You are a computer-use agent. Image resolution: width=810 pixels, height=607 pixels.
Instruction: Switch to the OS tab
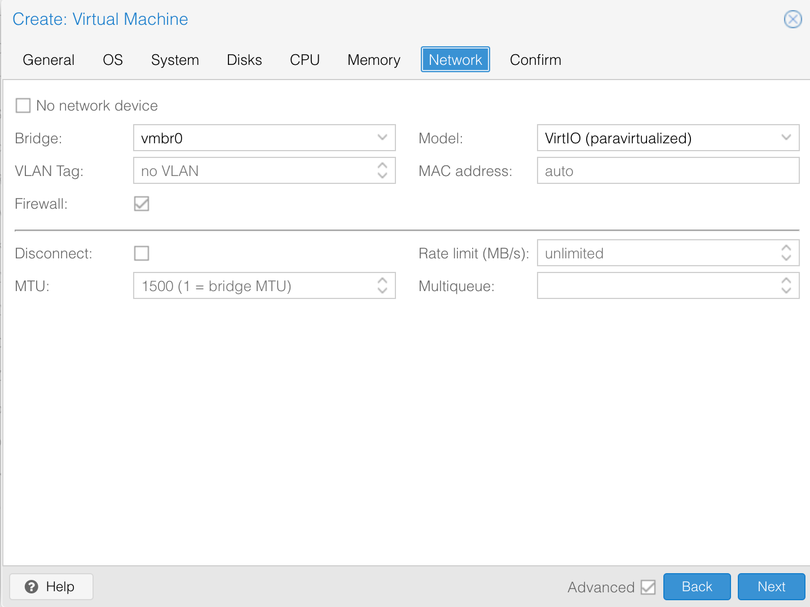pyautogui.click(x=113, y=60)
